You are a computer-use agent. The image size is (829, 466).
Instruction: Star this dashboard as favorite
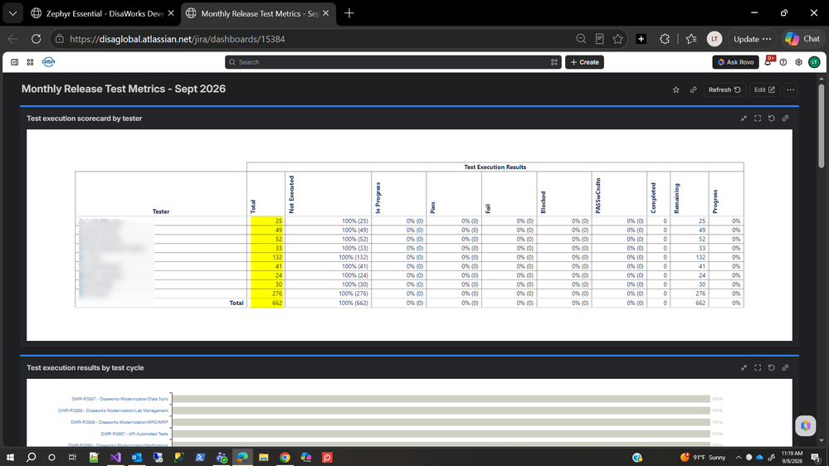click(x=675, y=90)
